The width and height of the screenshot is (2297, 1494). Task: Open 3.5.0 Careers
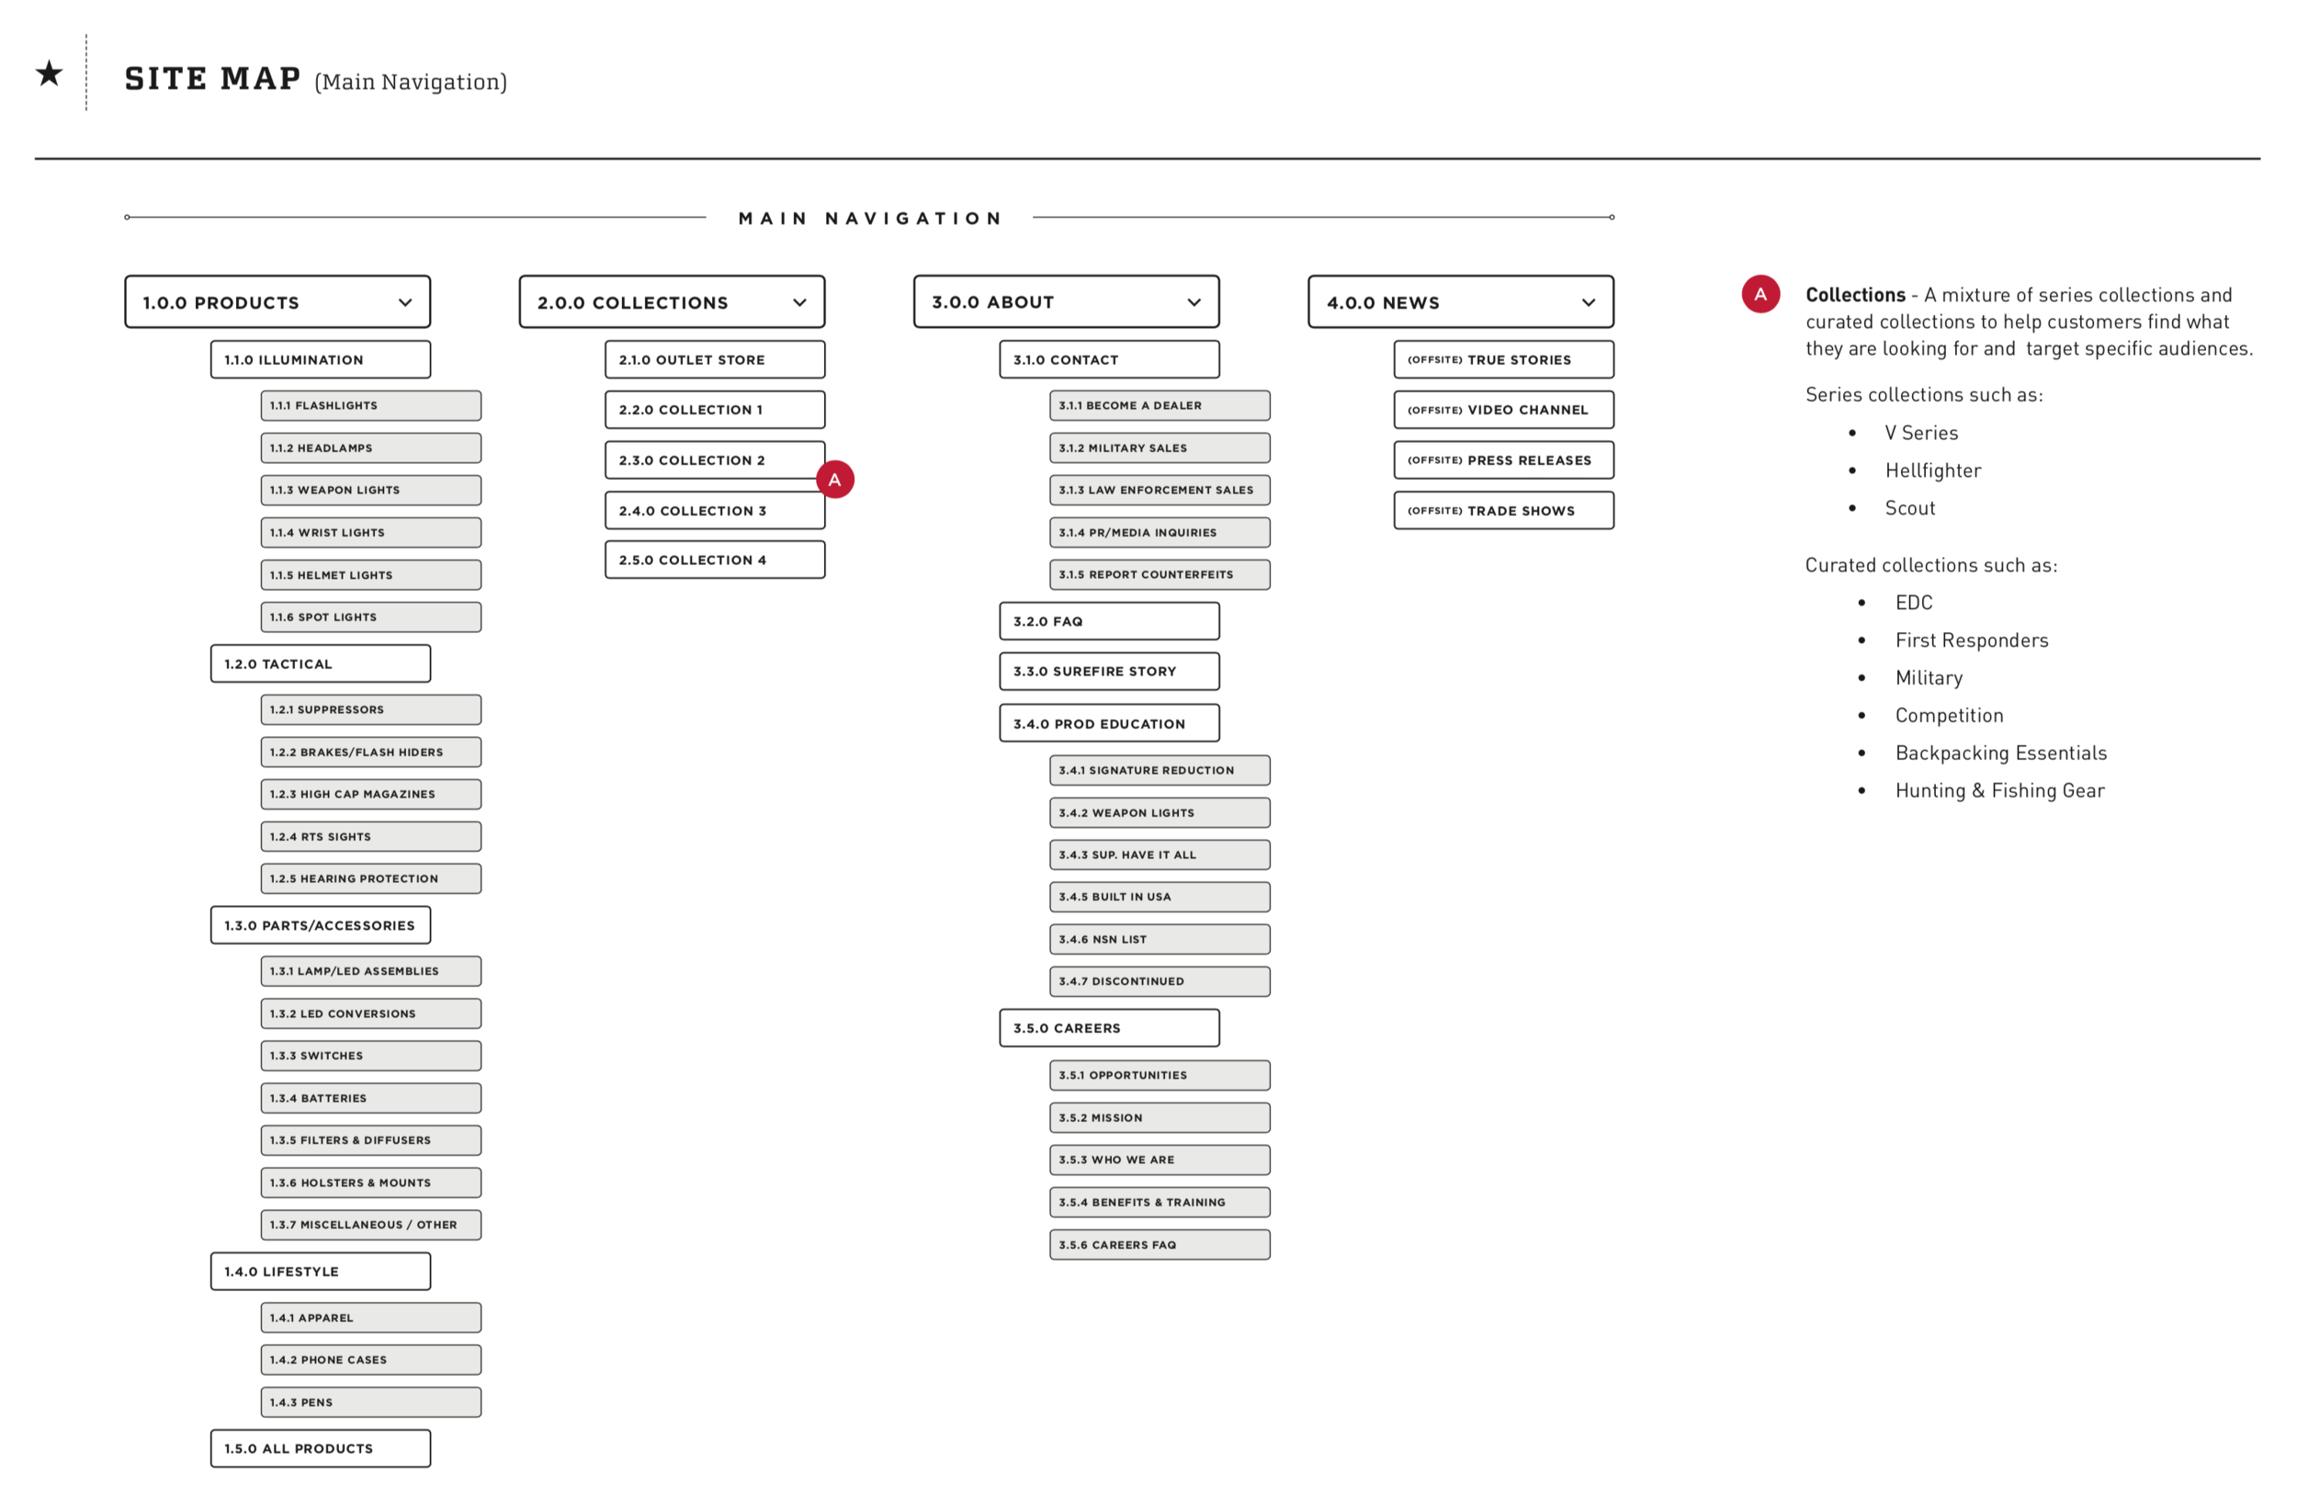(1110, 1029)
